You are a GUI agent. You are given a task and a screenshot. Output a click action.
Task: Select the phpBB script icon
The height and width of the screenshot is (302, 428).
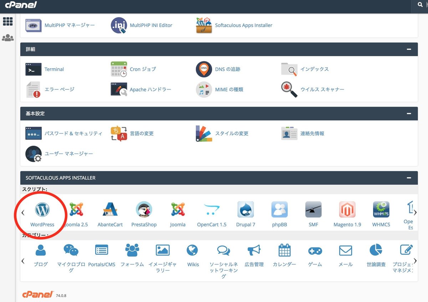click(x=279, y=210)
